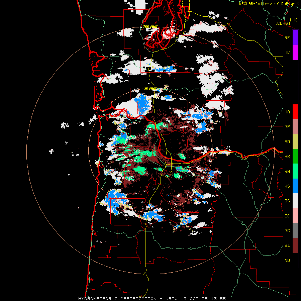Click the GC legend label
The height and width of the screenshot is (301, 301).
click(x=287, y=231)
